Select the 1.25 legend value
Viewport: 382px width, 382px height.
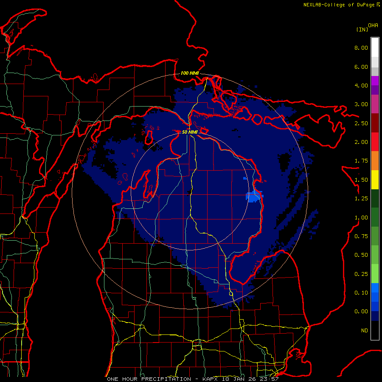[x=361, y=199]
